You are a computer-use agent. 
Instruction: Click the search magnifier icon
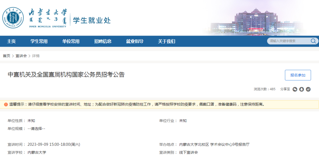313,41
